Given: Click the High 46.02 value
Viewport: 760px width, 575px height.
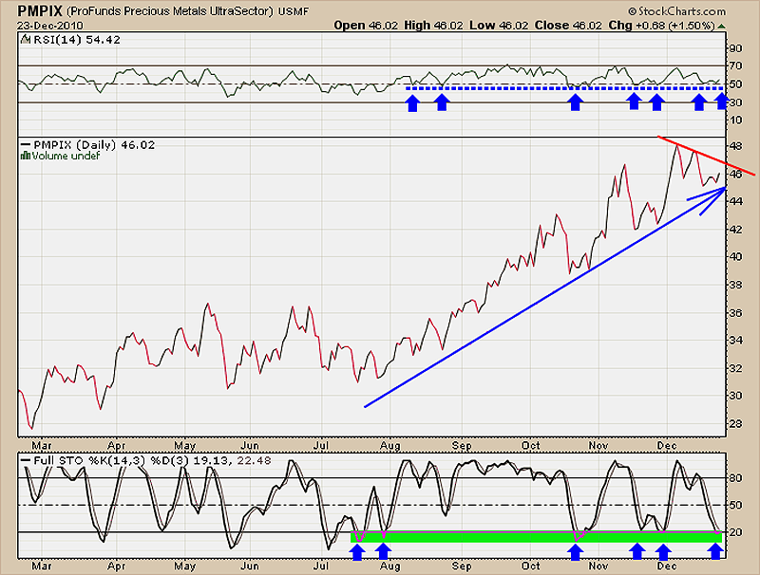Looking at the screenshot, I should [434, 26].
